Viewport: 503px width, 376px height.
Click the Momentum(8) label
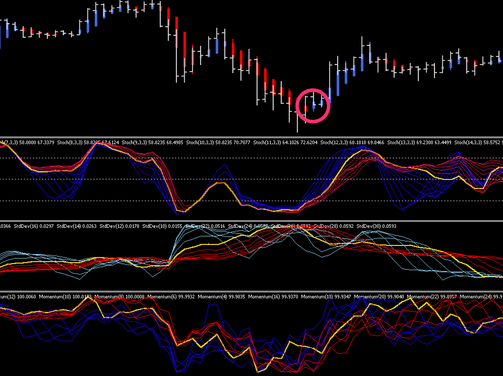pos(109,297)
